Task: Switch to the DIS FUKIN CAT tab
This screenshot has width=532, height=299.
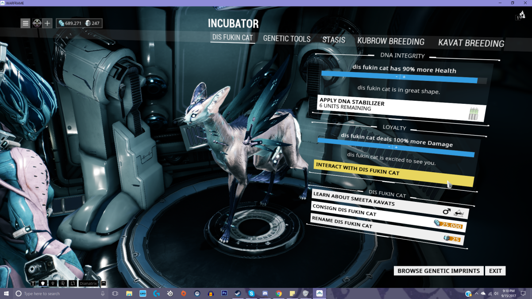Action: 232,38
